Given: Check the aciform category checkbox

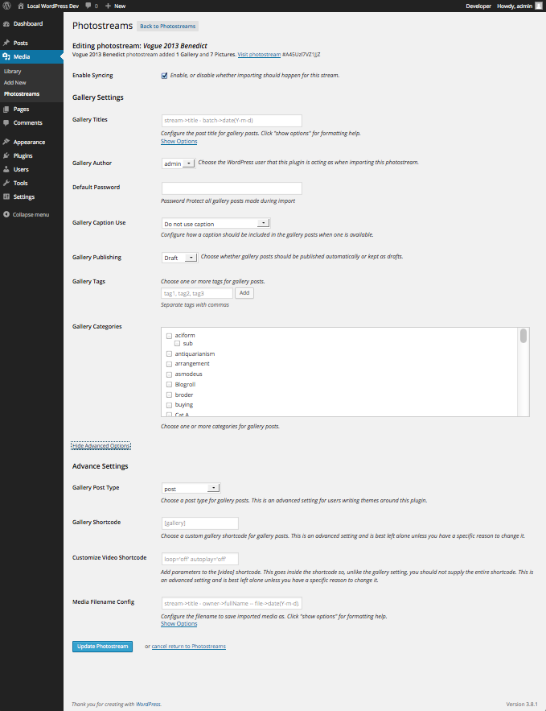Looking at the screenshot, I should tap(169, 336).
